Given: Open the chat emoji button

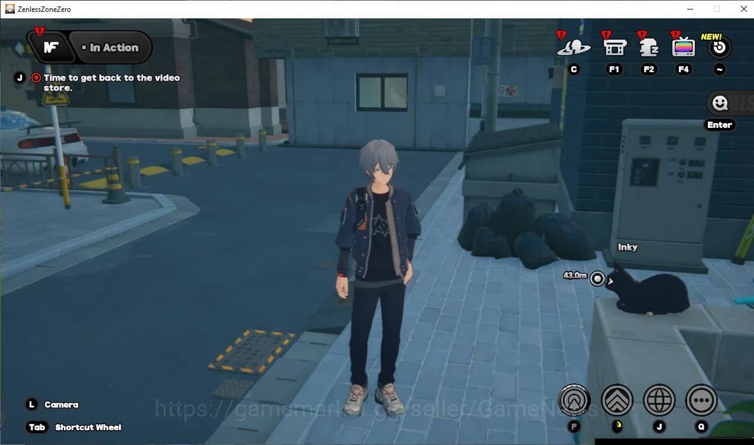Looking at the screenshot, I should [720, 104].
